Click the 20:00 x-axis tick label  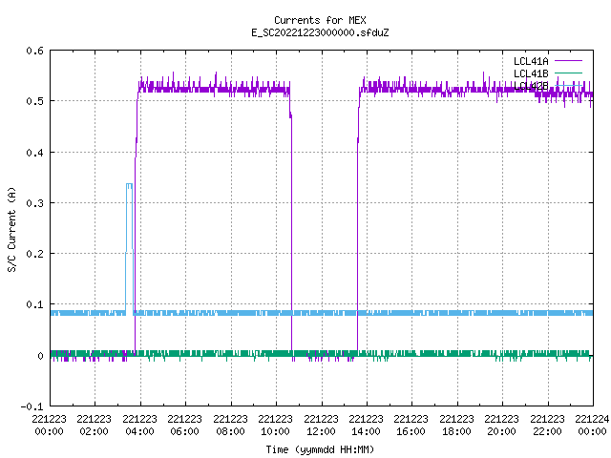point(501,431)
